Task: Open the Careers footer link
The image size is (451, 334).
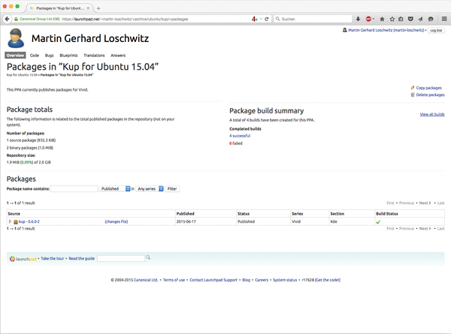Action: (262, 280)
